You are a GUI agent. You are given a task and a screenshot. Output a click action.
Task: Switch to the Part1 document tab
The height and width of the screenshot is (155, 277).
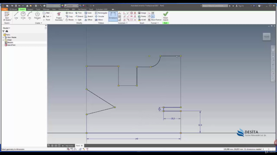point(79,146)
